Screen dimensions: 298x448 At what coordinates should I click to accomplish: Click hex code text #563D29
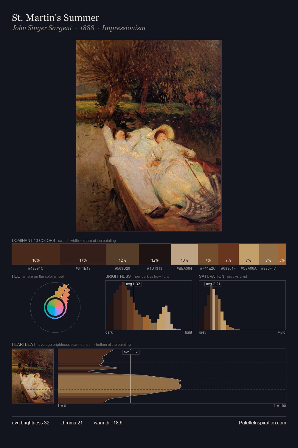click(122, 268)
